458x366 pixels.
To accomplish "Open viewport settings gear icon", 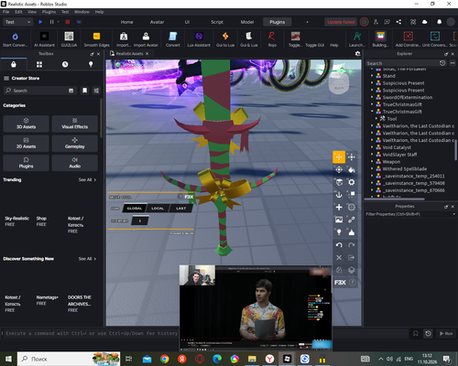I will (x=357, y=54).
